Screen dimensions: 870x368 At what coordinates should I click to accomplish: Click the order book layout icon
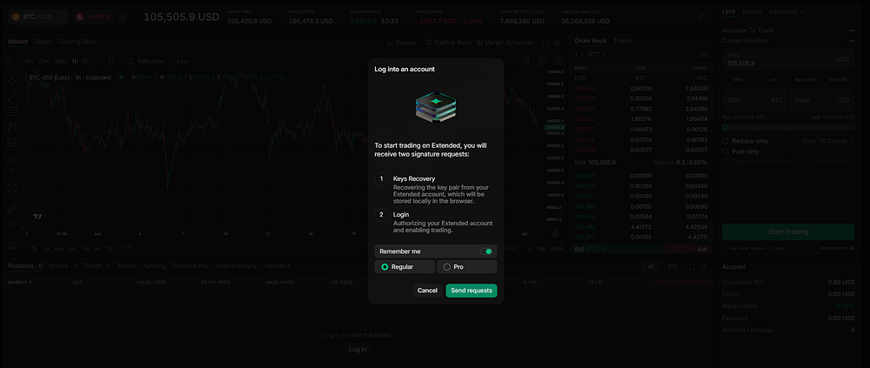(704, 55)
